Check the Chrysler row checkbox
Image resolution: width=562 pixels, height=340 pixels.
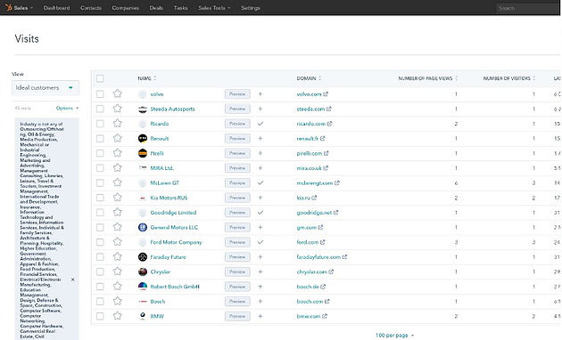(x=100, y=271)
